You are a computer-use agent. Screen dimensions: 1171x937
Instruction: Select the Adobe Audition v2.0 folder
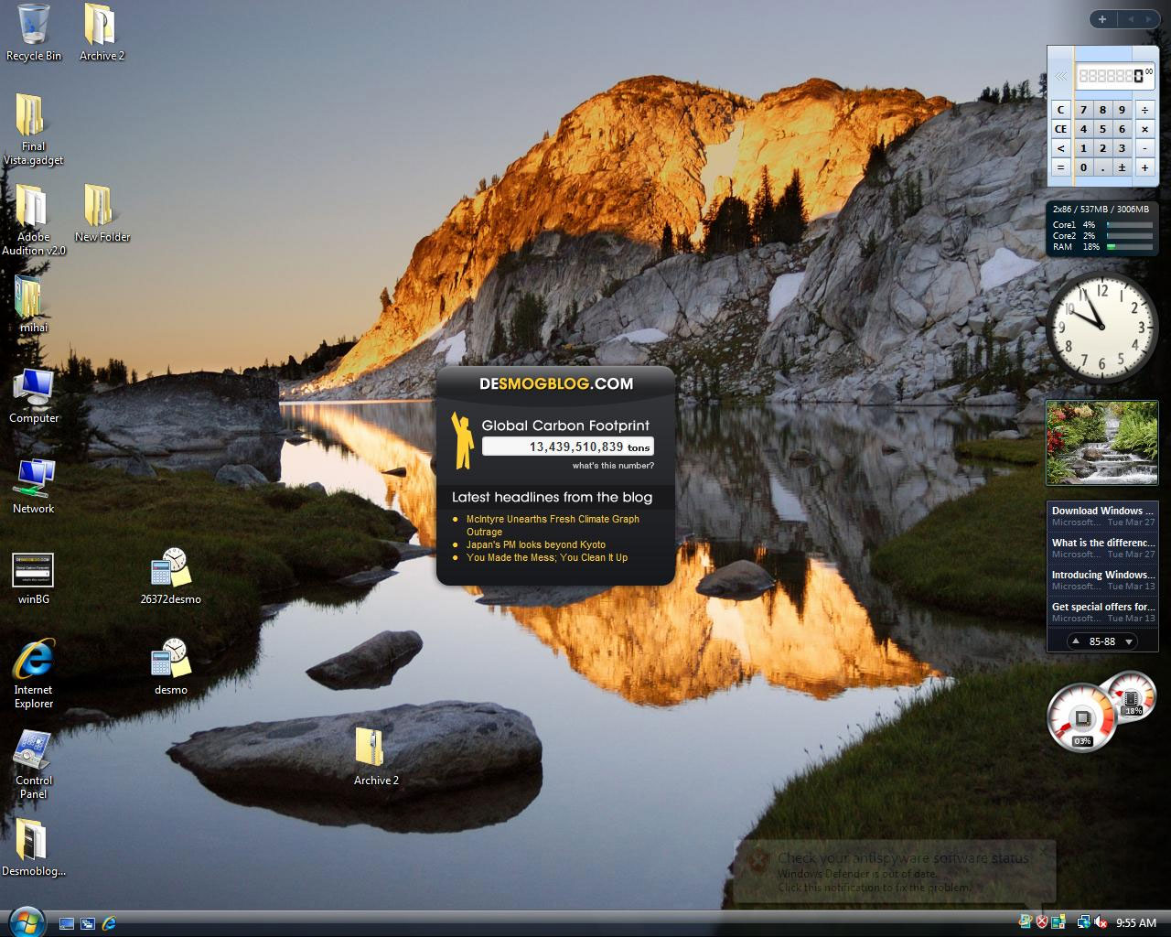[34, 220]
